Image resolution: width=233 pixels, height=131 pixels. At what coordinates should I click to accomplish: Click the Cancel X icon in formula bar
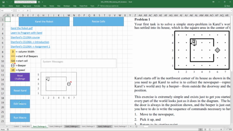[19, 11]
